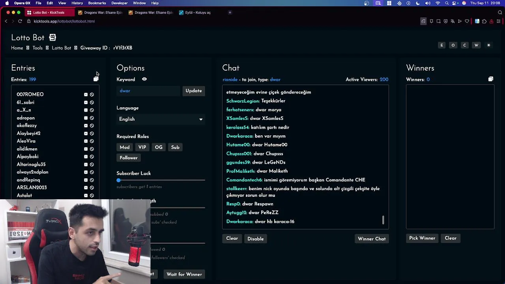The image size is (505, 284).
Task: Open the Winner Chat button
Action: coord(372,239)
